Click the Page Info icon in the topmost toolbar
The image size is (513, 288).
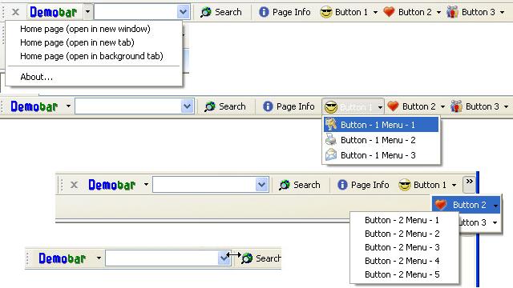[264, 13]
